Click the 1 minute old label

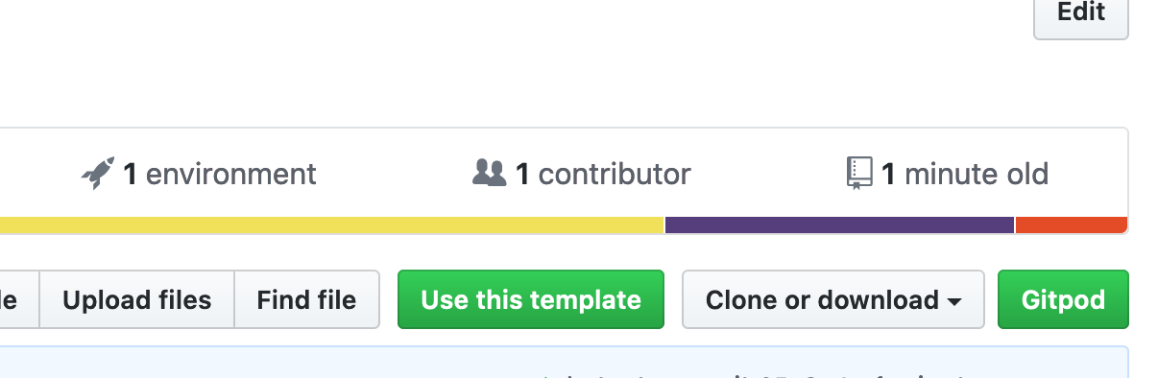[965, 174]
